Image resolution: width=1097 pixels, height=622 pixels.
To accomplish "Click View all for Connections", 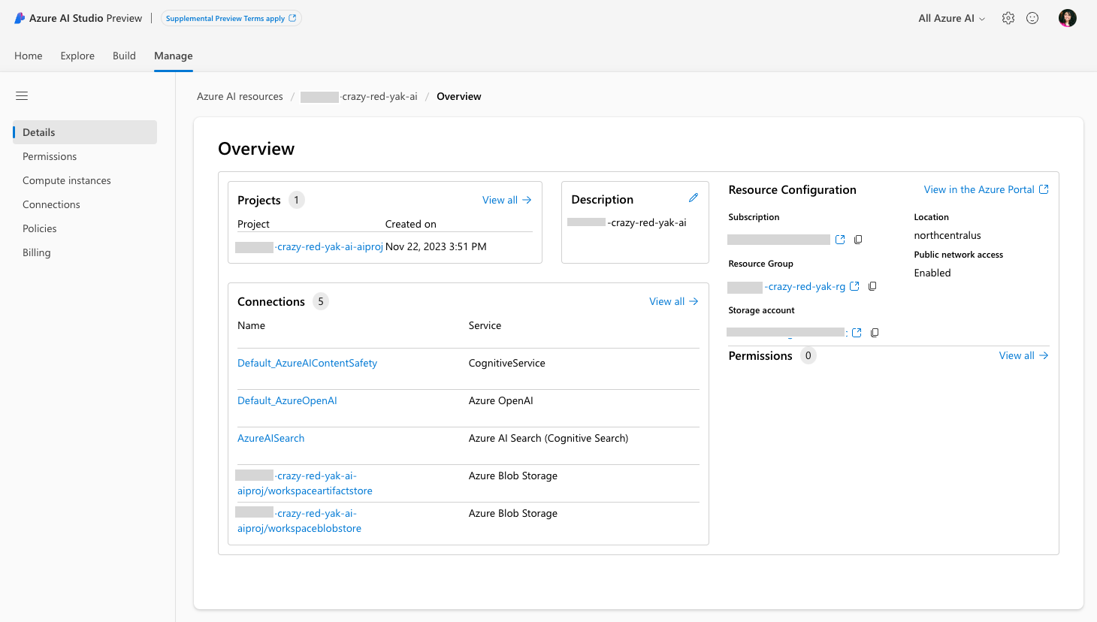I will click(x=674, y=301).
